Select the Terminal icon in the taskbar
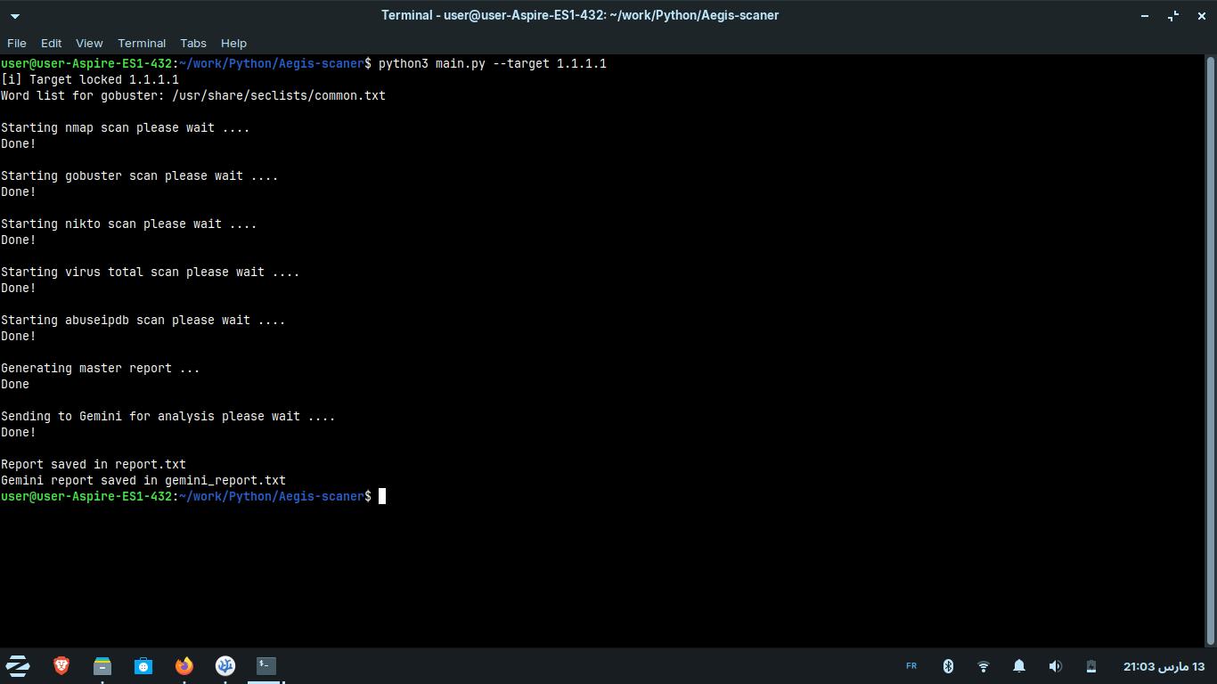The height and width of the screenshot is (684, 1217). pyautogui.click(x=266, y=665)
